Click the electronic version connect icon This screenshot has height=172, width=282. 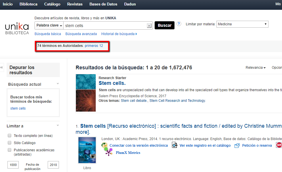pos(104,145)
